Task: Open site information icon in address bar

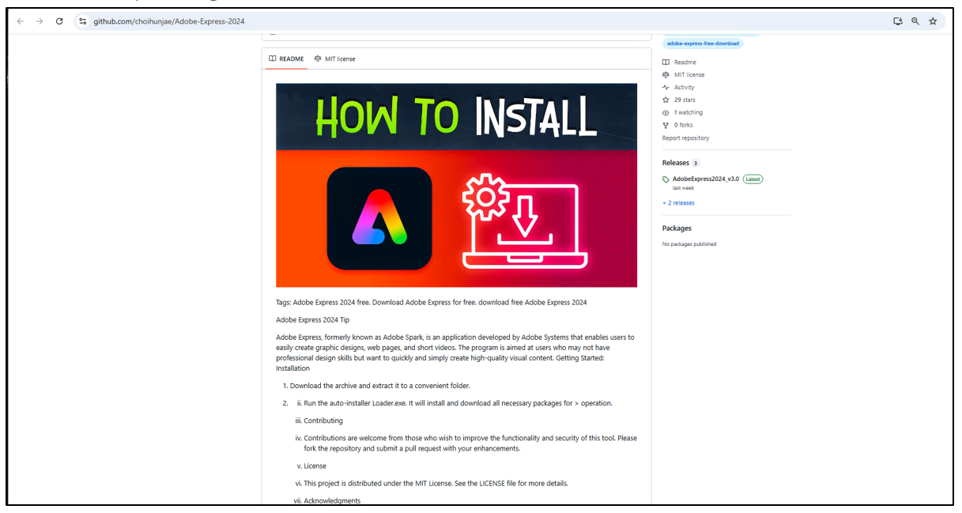Action: (x=83, y=21)
